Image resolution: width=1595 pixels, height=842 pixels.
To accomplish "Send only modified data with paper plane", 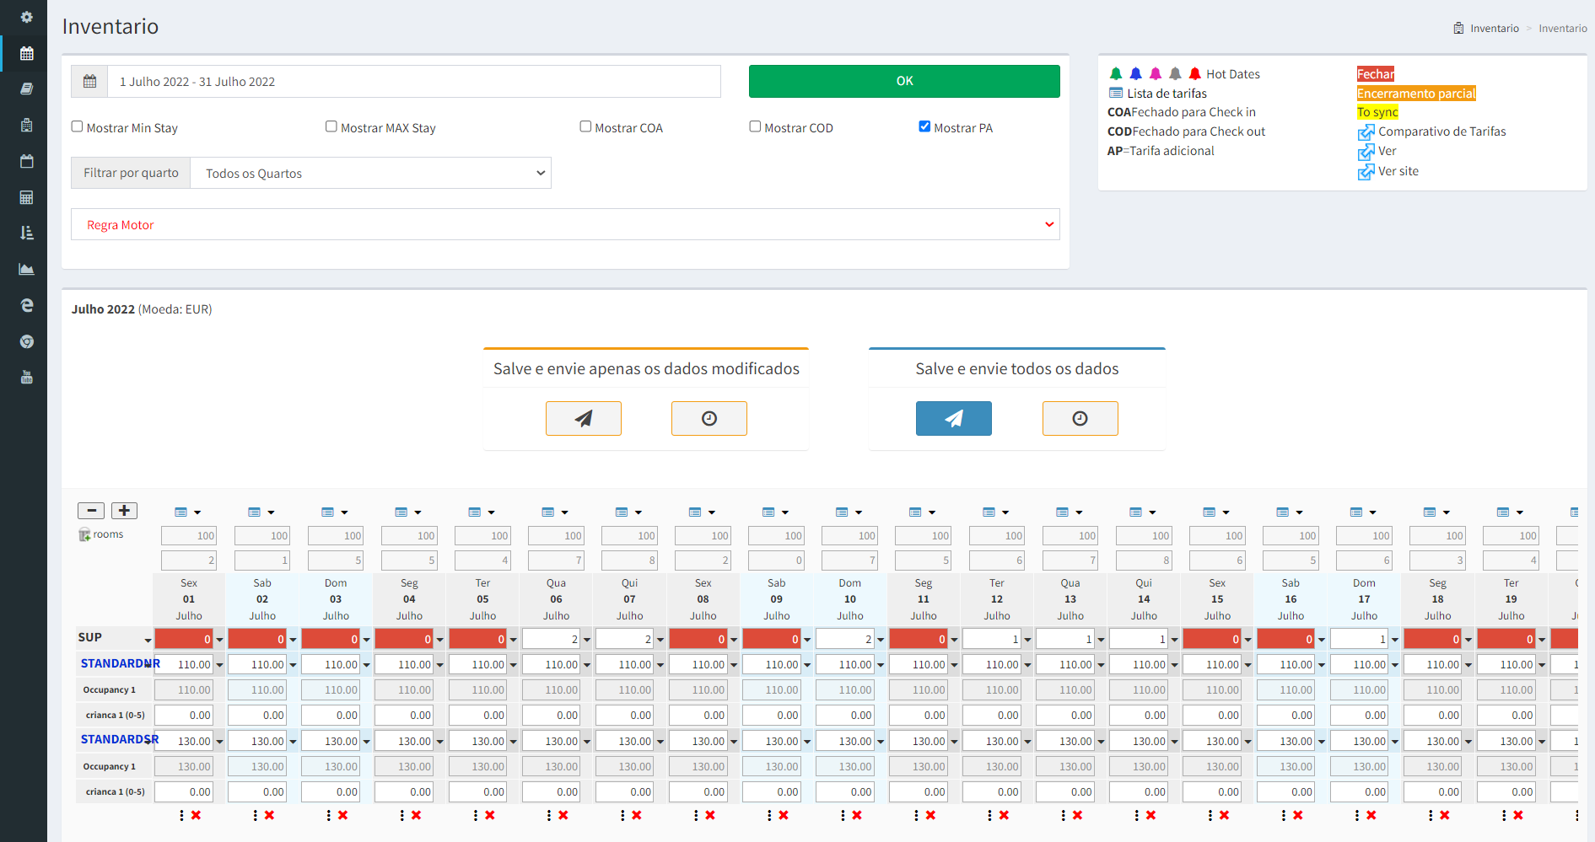I will (x=583, y=418).
